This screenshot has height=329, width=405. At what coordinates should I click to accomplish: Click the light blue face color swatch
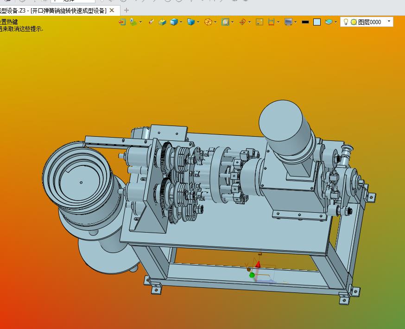point(317,22)
